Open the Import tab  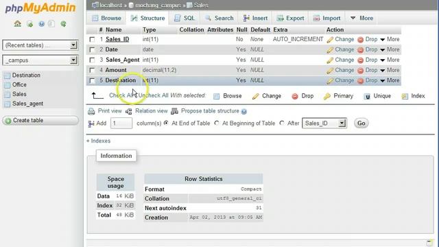(327, 19)
